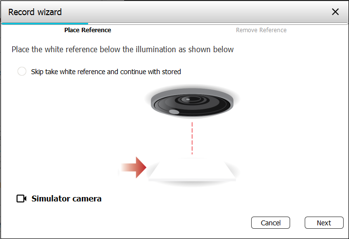Screen dimensions: 349x239
Task: Click the Simulator camera label
Action: (66, 199)
